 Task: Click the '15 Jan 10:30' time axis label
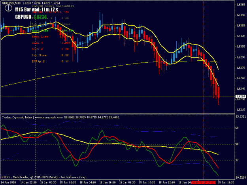pyautogui.click(x=147, y=183)
